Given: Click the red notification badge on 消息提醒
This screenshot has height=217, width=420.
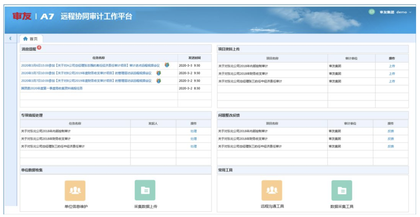Looking at the screenshot, I should coord(39,48).
